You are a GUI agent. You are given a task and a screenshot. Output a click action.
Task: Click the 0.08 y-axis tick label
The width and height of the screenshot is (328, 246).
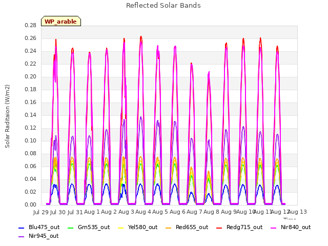[30, 154]
